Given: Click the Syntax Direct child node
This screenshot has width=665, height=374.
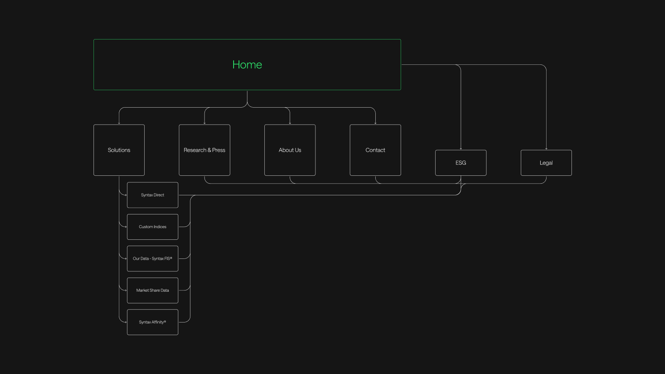Looking at the screenshot, I should pos(152,195).
